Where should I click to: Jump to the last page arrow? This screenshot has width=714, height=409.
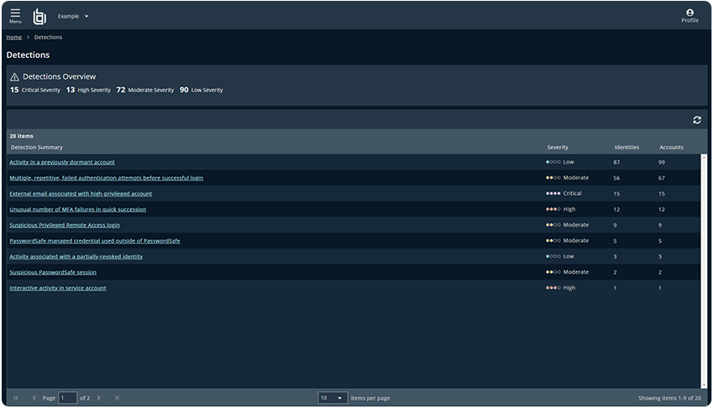[x=117, y=397]
